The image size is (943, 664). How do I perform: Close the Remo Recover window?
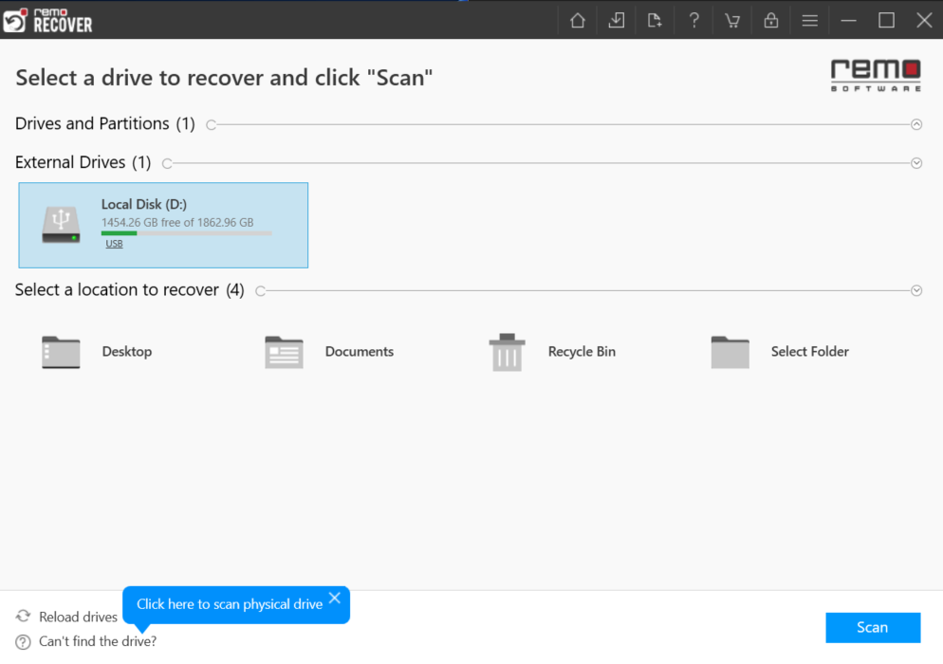point(924,21)
